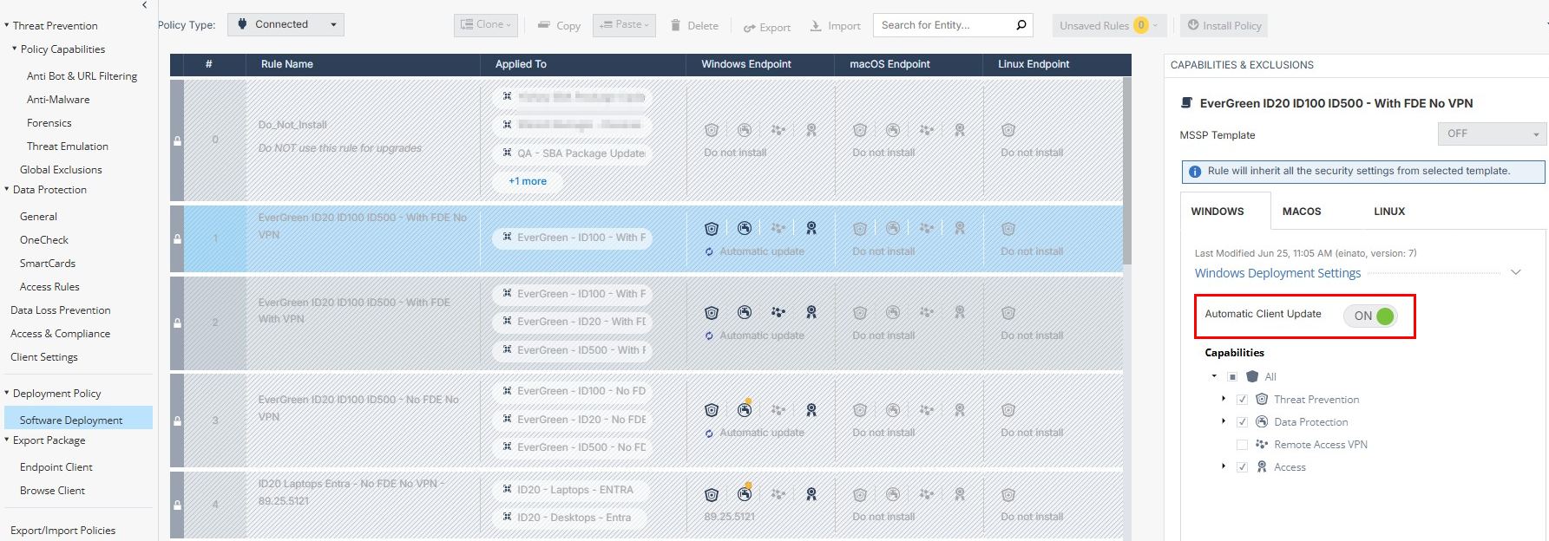Click the Import download icon
Viewport: 1549px width, 541px height.
pyautogui.click(x=816, y=26)
